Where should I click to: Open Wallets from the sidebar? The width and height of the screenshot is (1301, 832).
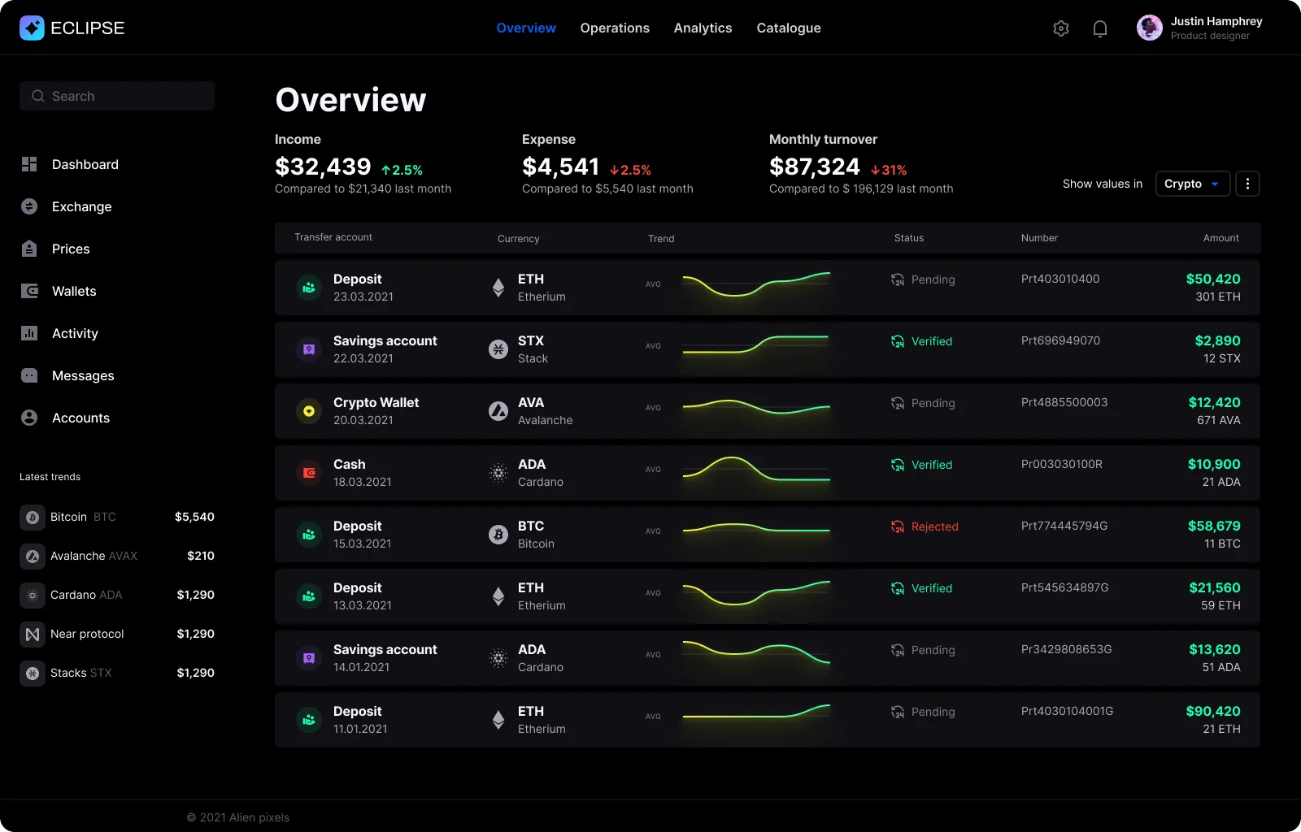point(73,291)
